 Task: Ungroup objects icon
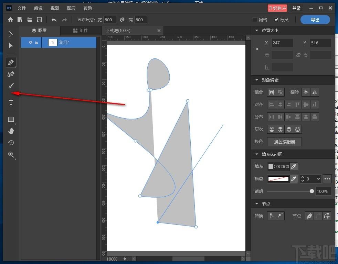[280, 92]
